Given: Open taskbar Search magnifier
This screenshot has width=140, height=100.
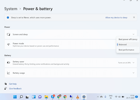Looking at the screenshot, I should (21, 97).
